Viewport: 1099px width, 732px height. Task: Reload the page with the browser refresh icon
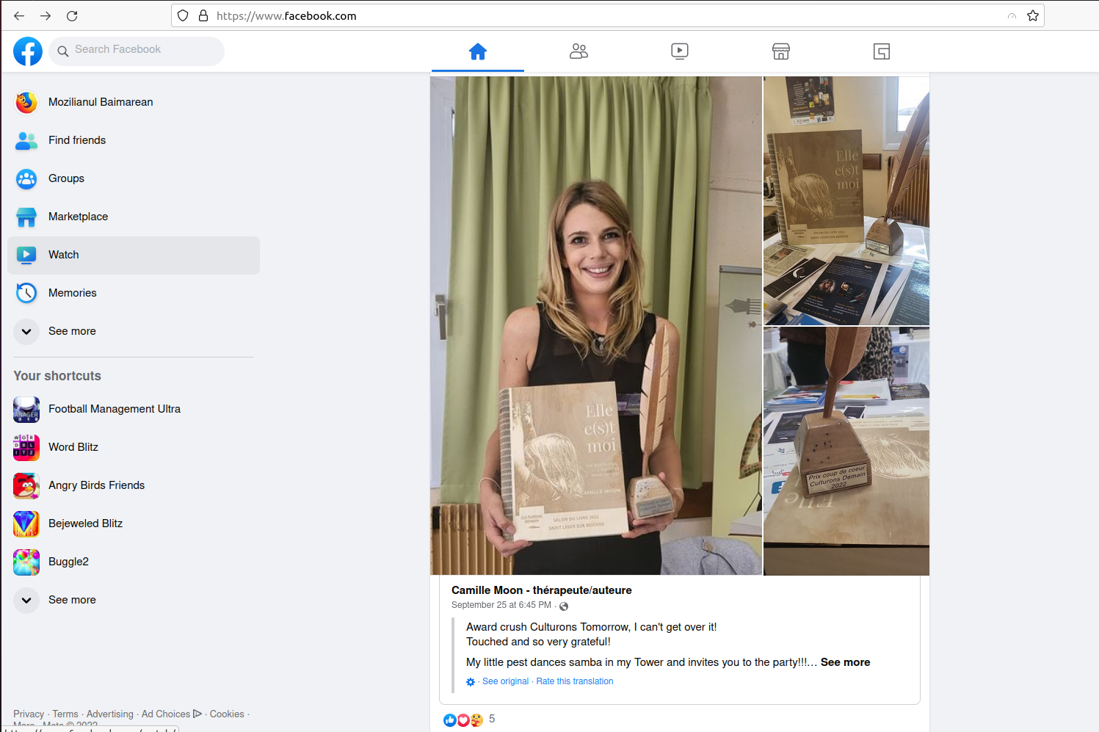click(72, 15)
